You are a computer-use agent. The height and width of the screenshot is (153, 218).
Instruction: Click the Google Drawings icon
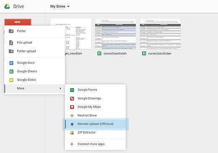[x=72, y=99]
